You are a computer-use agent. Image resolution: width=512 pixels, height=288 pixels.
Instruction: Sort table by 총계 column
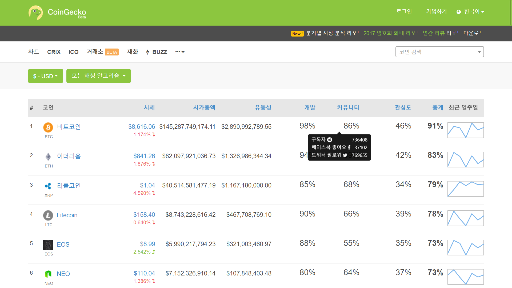click(438, 107)
